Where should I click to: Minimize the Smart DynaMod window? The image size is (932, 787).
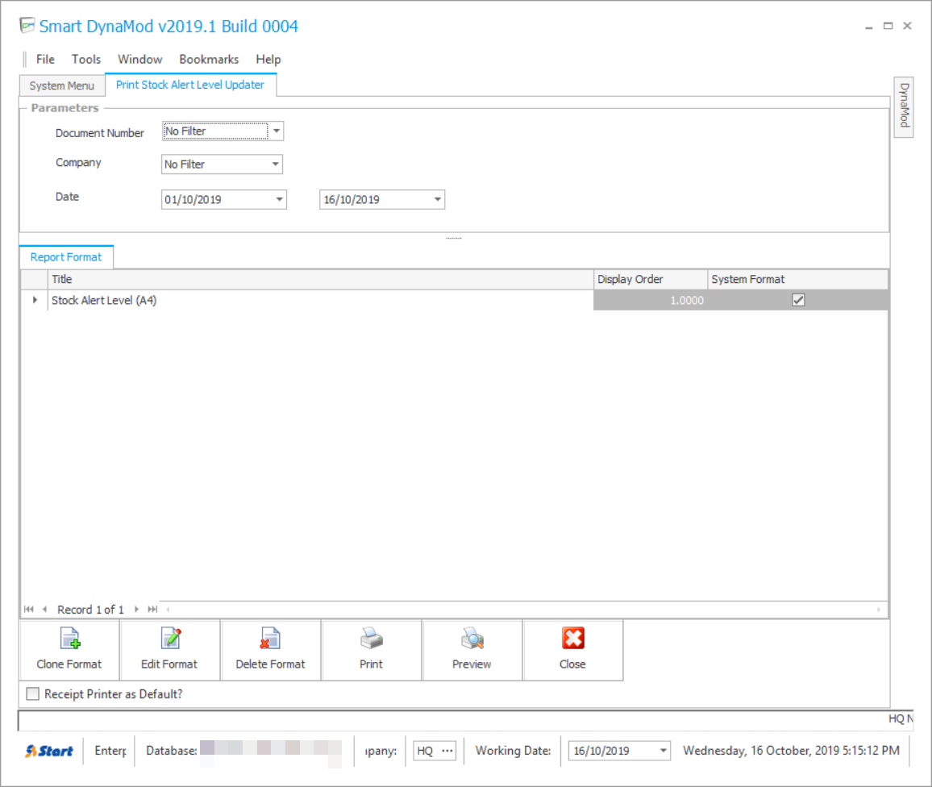click(x=869, y=26)
